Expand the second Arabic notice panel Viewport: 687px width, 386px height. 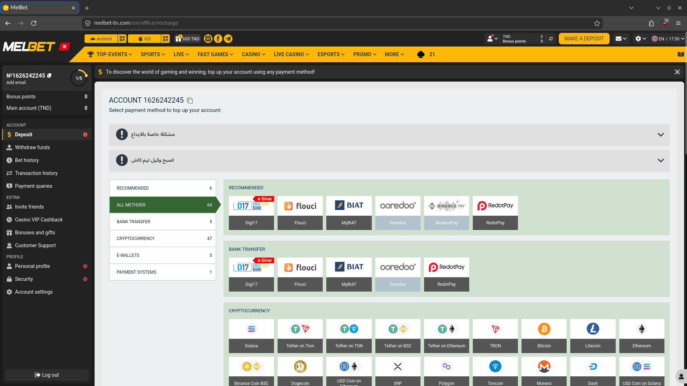click(x=389, y=161)
